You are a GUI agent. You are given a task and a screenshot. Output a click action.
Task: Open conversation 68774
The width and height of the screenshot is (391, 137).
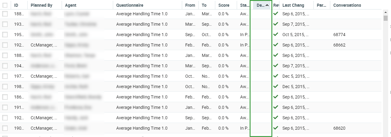coord(339,35)
